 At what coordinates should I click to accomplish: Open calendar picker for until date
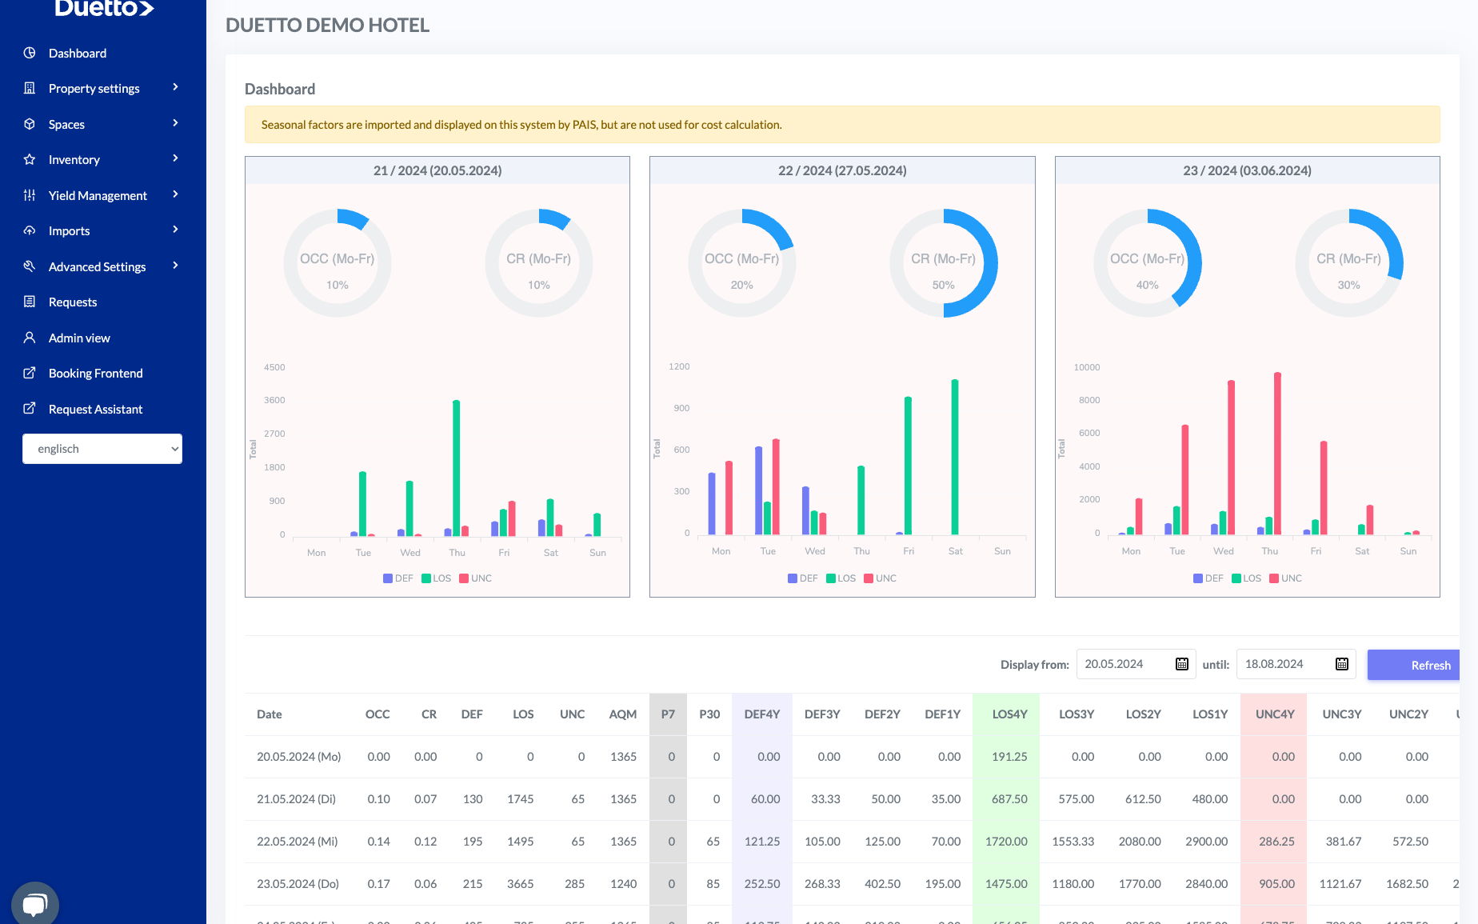(1341, 664)
